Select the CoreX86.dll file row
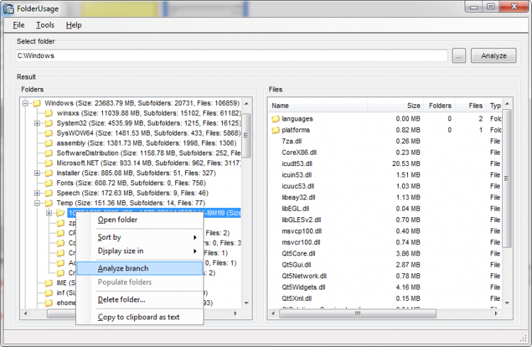This screenshot has height=347, width=532. [x=386, y=153]
